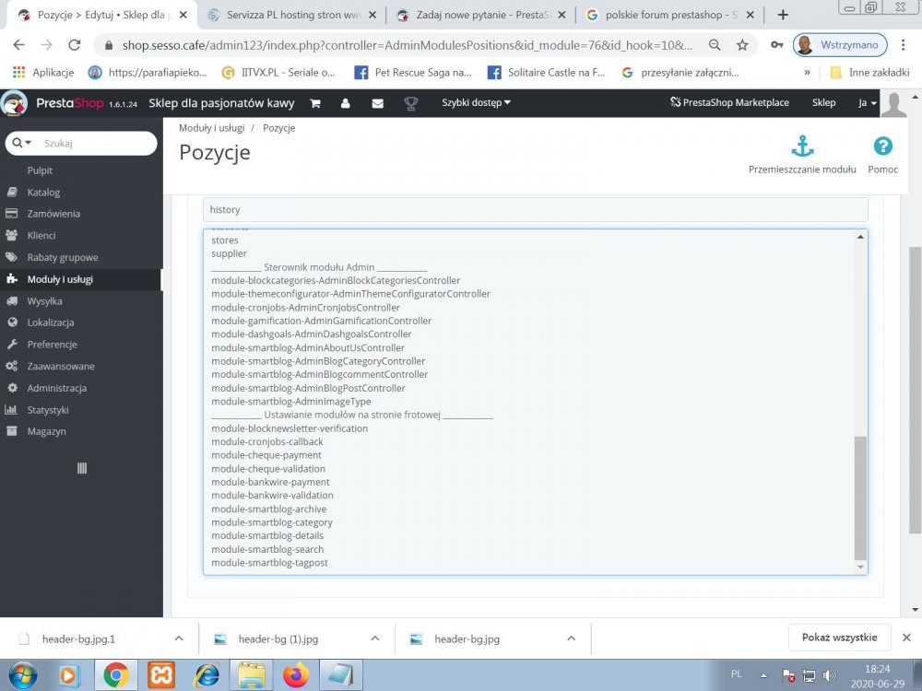Open File Explorer folder on taskbar

(x=252, y=675)
